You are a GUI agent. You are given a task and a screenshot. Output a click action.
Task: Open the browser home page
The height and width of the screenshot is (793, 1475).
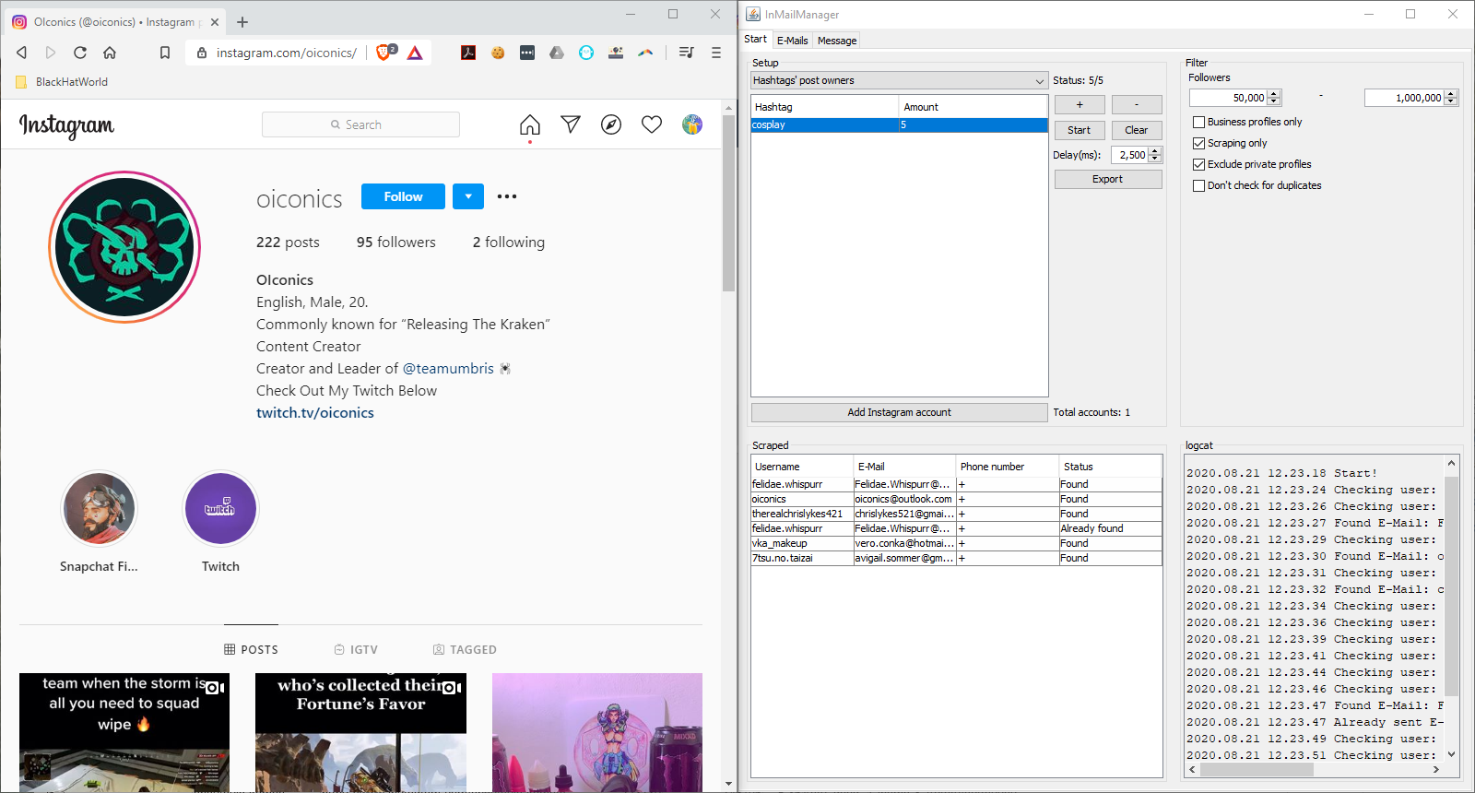[x=110, y=53]
